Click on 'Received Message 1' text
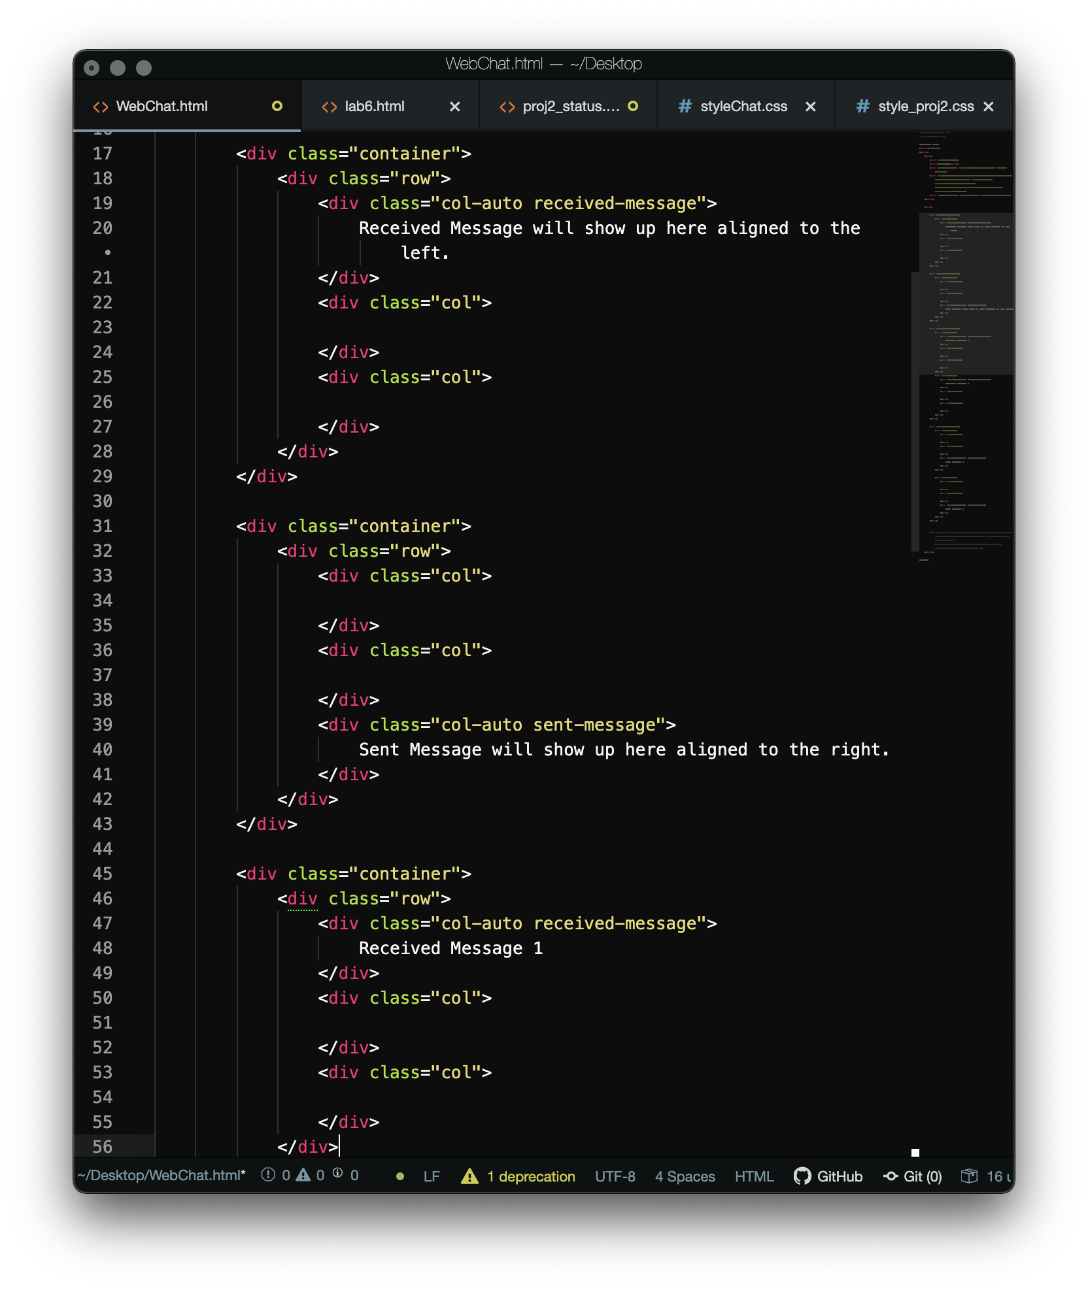 (451, 948)
